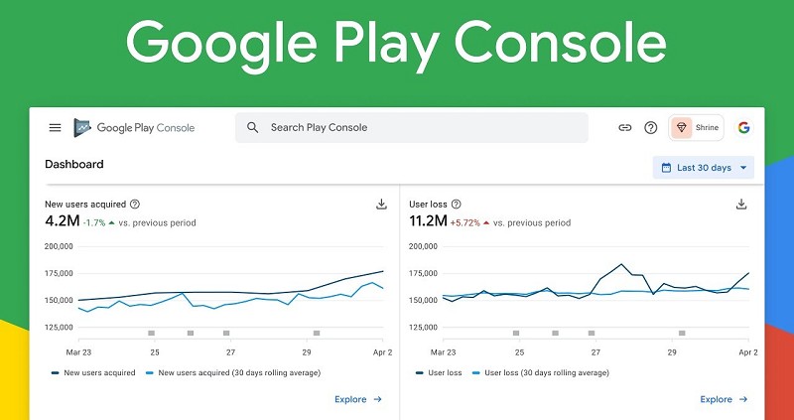Click the search magnifier icon

click(253, 127)
